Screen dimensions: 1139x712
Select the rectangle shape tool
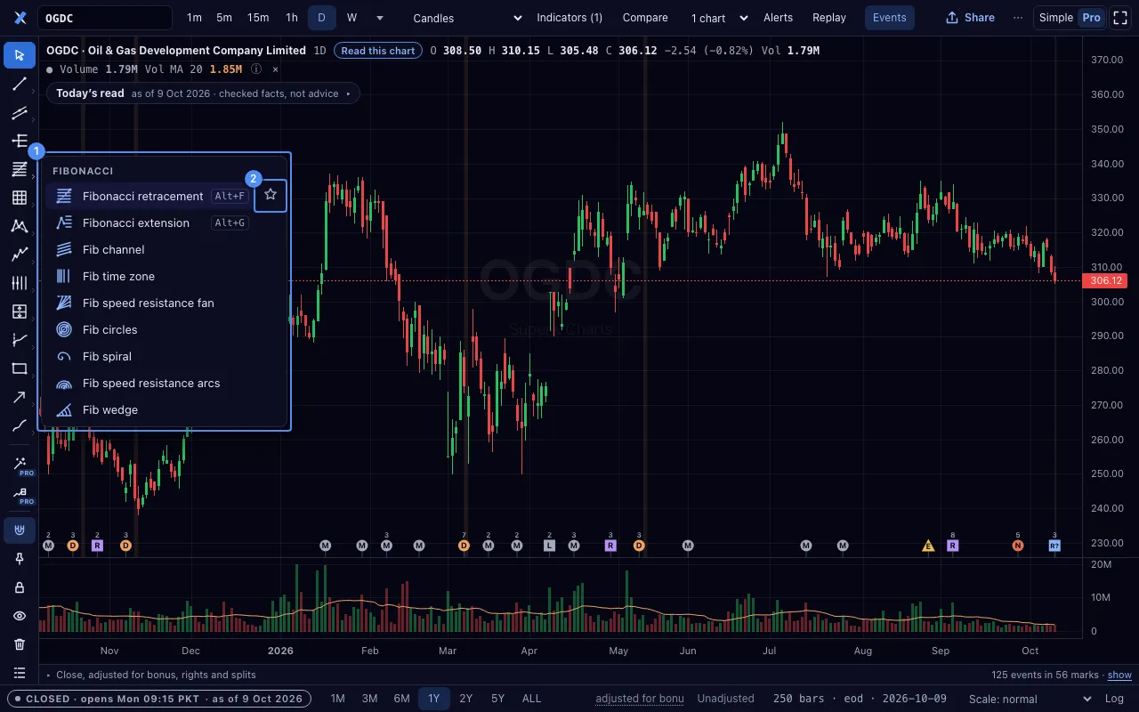(20, 368)
